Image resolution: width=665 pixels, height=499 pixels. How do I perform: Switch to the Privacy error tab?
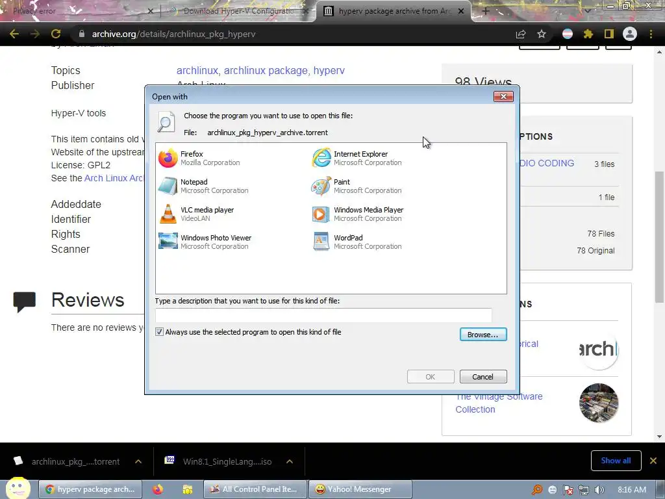77,11
